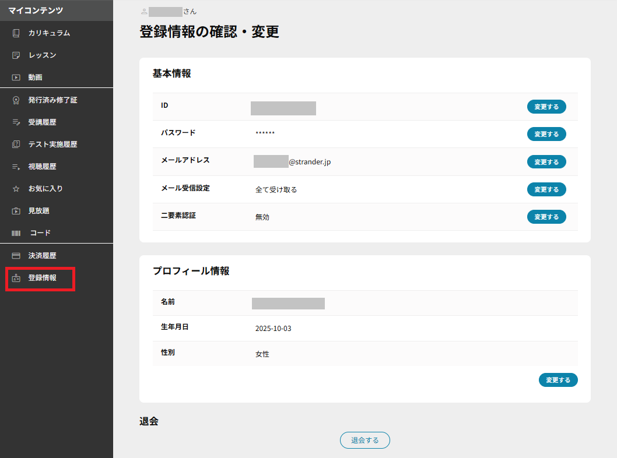Click 変更する button for the ID row
The height and width of the screenshot is (458, 617).
[546, 107]
